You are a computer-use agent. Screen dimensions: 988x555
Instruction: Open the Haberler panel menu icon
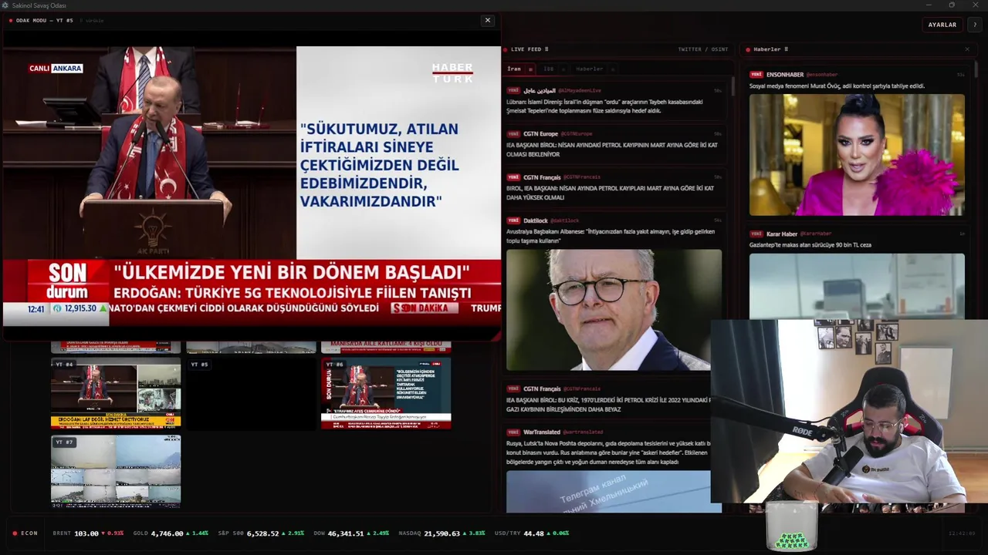(x=786, y=49)
